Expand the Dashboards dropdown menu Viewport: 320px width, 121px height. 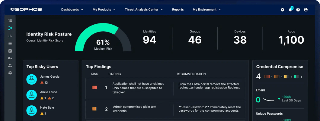(x=72, y=10)
